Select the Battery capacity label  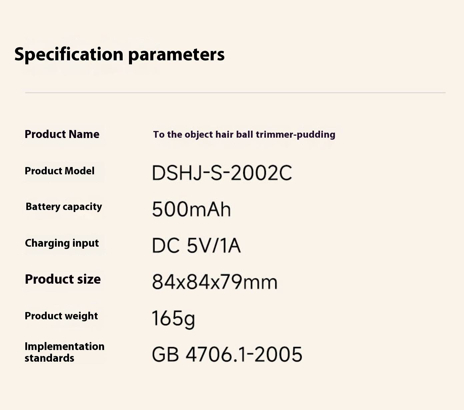(x=64, y=207)
